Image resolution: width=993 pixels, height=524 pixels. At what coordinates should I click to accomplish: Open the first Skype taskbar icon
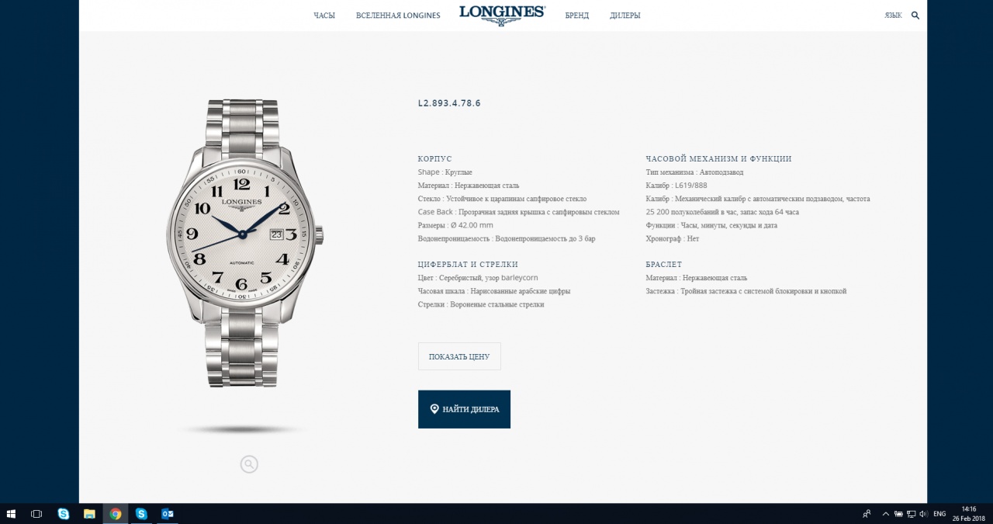[64, 514]
